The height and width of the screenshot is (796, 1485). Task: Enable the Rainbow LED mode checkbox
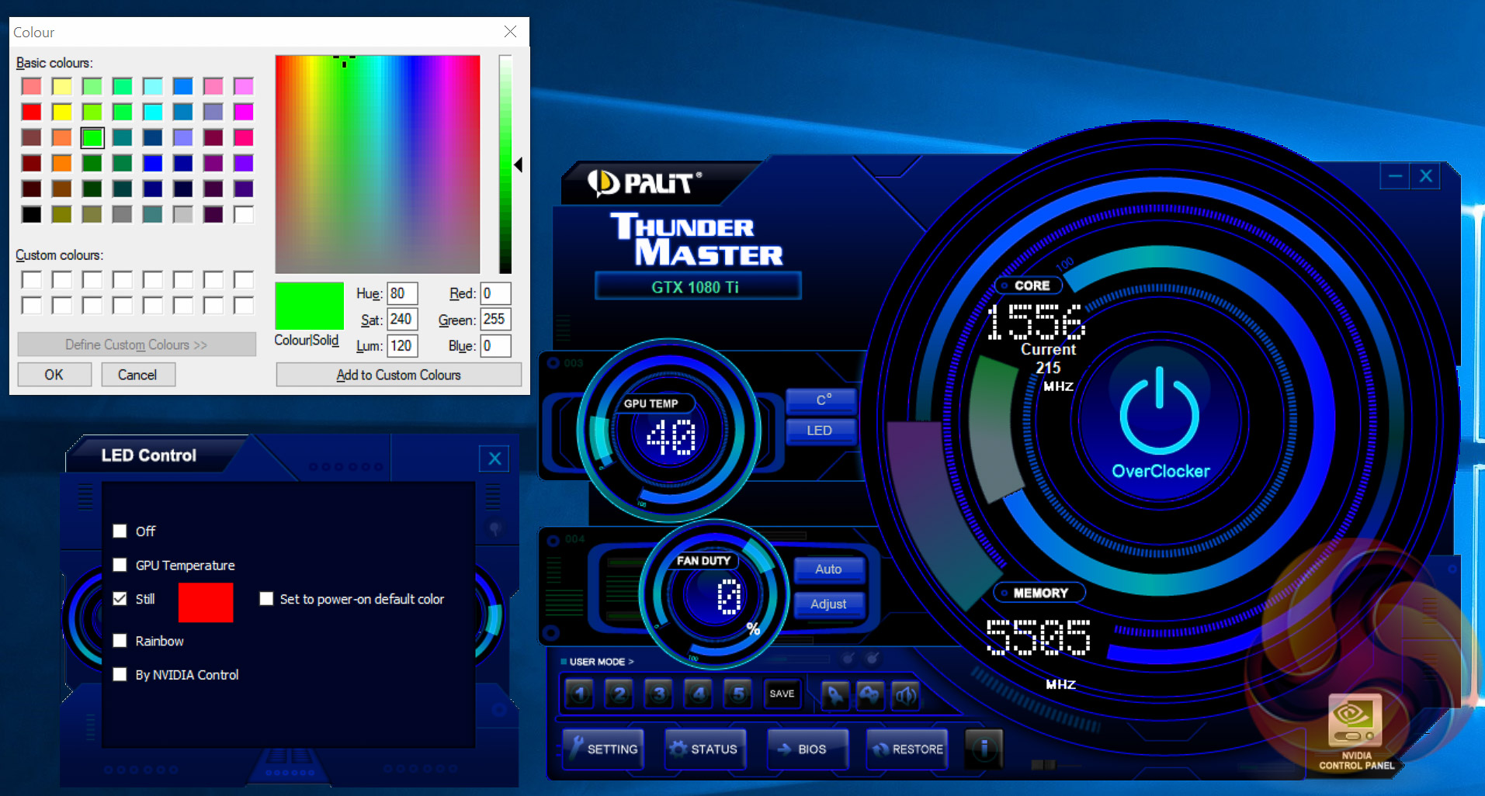tap(120, 641)
